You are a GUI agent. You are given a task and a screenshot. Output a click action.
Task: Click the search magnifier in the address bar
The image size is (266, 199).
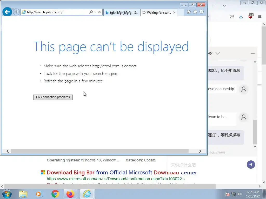pos(91,12)
